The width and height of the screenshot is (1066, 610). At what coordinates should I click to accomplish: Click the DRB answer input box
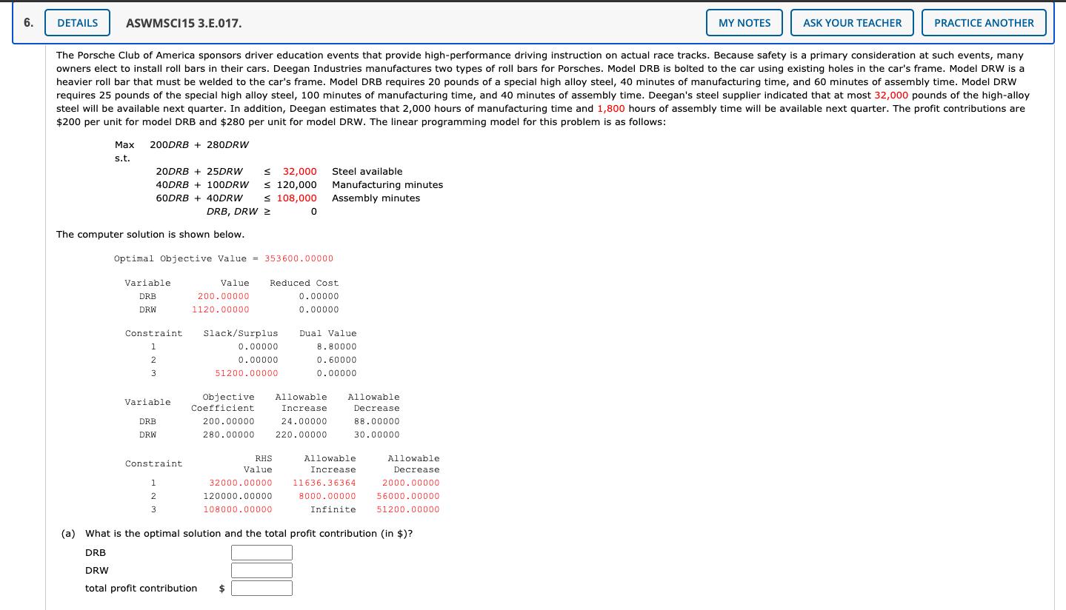click(261, 552)
